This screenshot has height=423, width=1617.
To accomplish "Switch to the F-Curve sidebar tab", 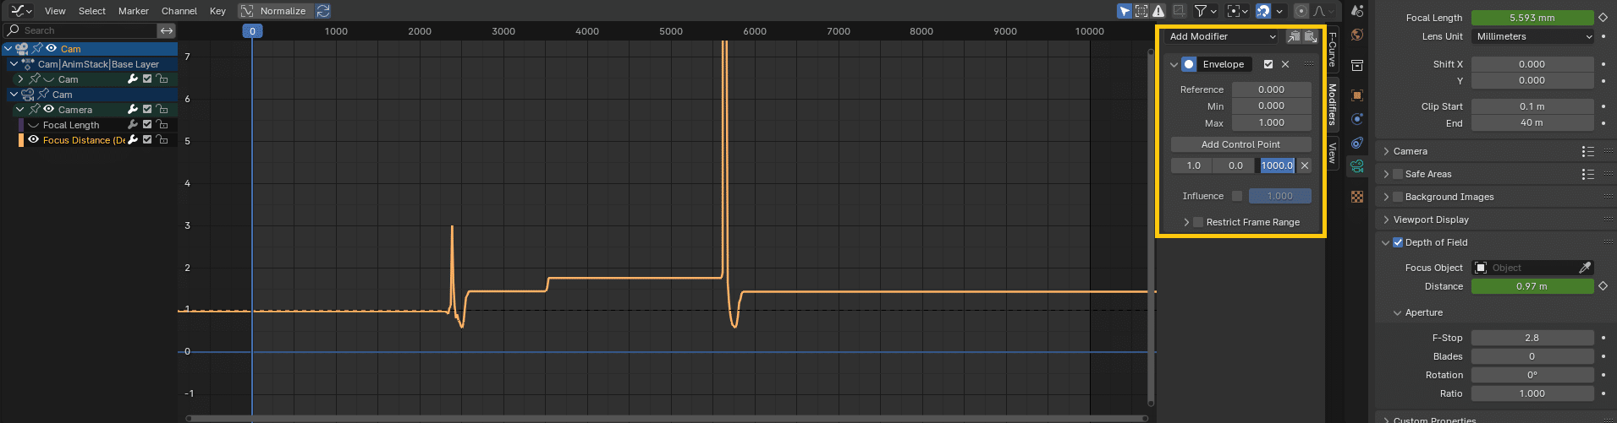I will 1332,49.
